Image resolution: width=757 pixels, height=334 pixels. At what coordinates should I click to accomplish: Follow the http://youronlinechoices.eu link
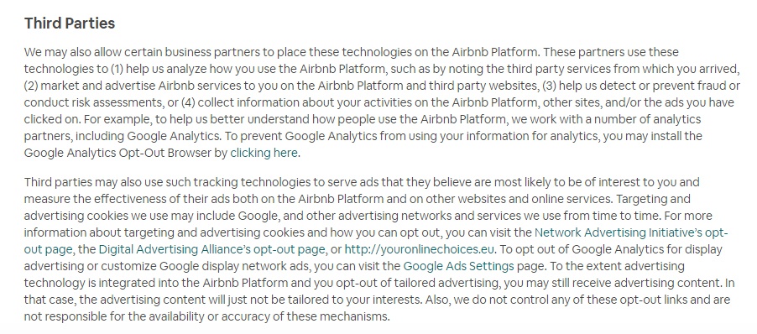(x=420, y=249)
